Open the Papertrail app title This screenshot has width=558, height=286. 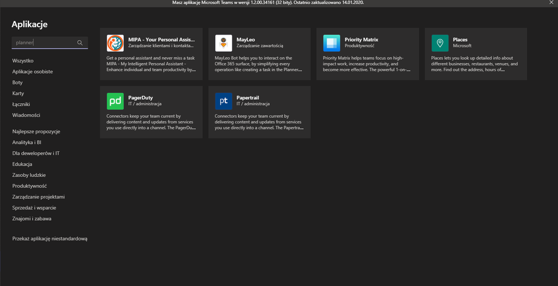click(247, 98)
